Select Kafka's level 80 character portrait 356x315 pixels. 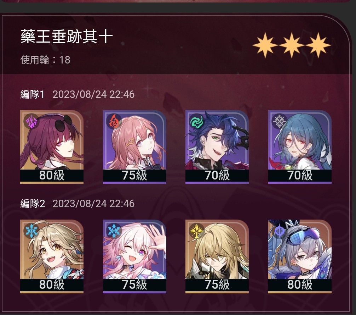pos(52,147)
